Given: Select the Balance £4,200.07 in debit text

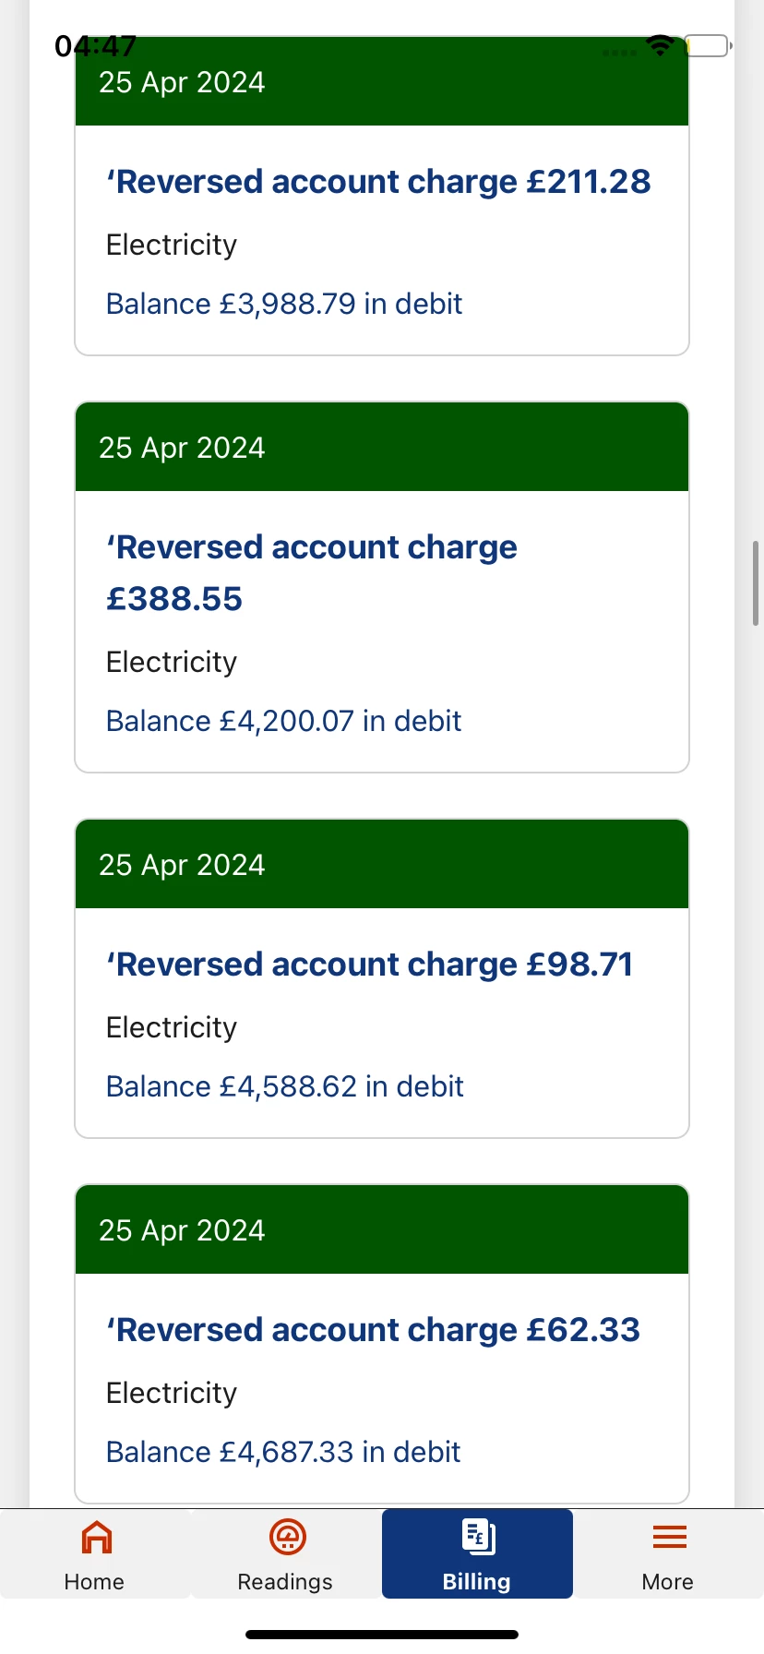Looking at the screenshot, I should pos(283,721).
